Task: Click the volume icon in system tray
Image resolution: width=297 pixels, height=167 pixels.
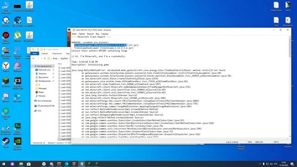Action: (271, 164)
